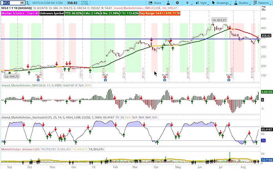Click the 358.82 price axis label
This screenshot has width=273, height=169.
pyautogui.click(x=266, y=36)
